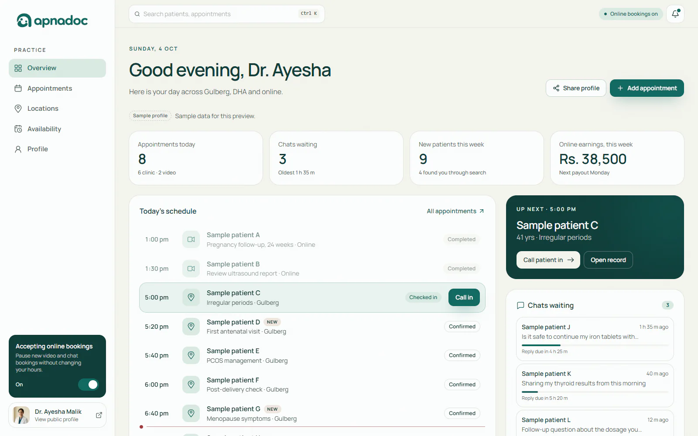Click the NEW tag beside Sample patient G
The image size is (698, 436).
point(273,409)
